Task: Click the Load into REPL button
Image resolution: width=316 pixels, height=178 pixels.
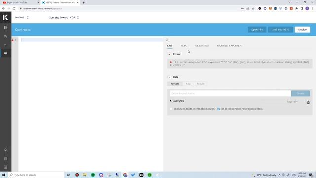Action: pyautogui.click(x=280, y=30)
